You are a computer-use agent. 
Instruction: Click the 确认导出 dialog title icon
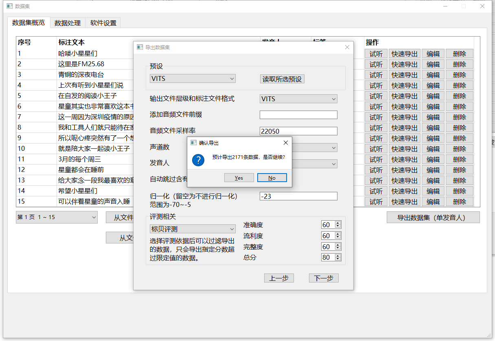[193, 143]
